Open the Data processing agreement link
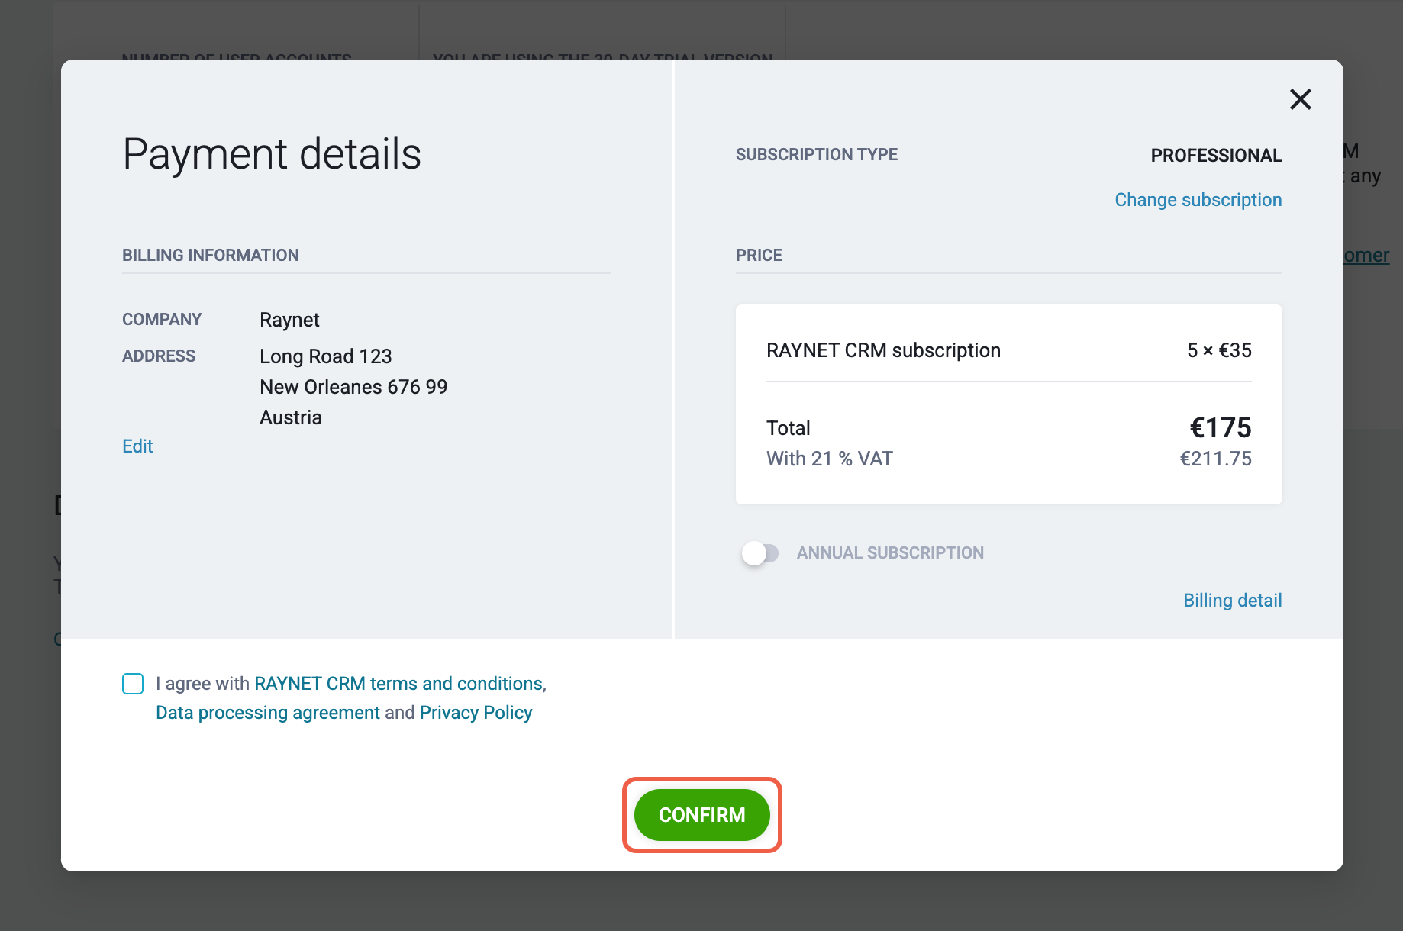 pyautogui.click(x=268, y=713)
